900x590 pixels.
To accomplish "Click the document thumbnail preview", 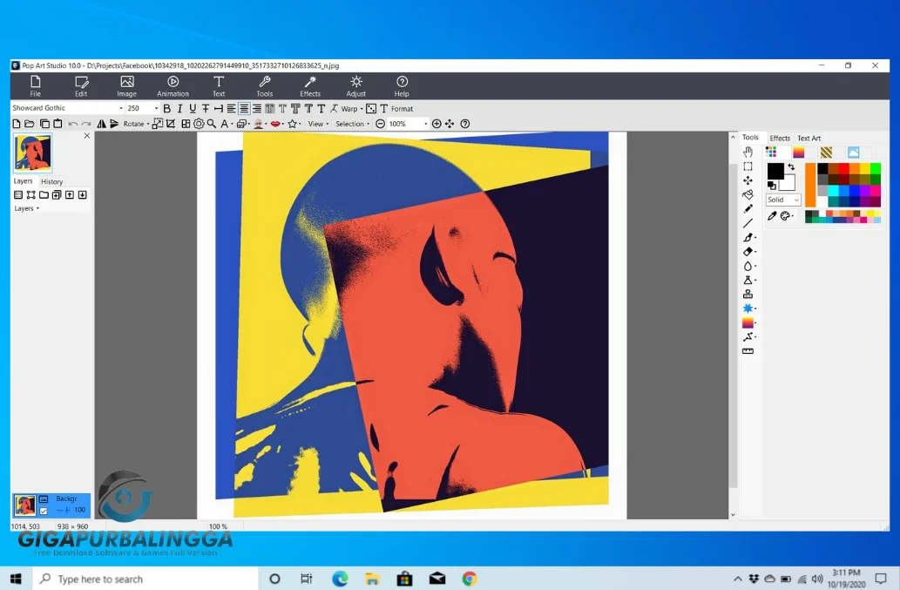I will point(33,153).
